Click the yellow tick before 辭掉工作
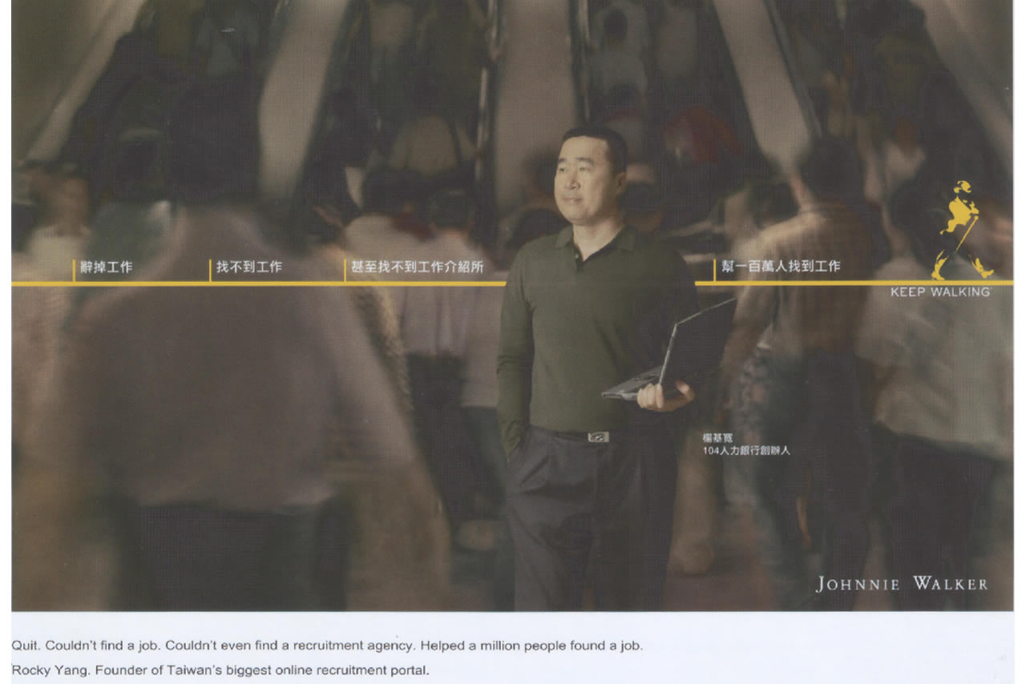Image resolution: width=1026 pixels, height=684 pixels. point(74,270)
